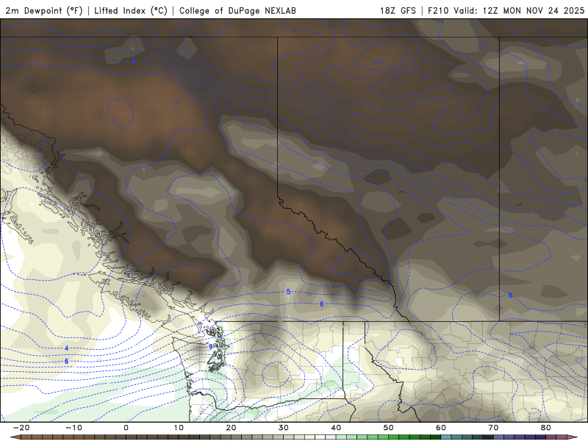Viewport: 588px width, 441px height.
Task: Click the white colorbar swatch between 30 and 40
Action: (x=320, y=437)
